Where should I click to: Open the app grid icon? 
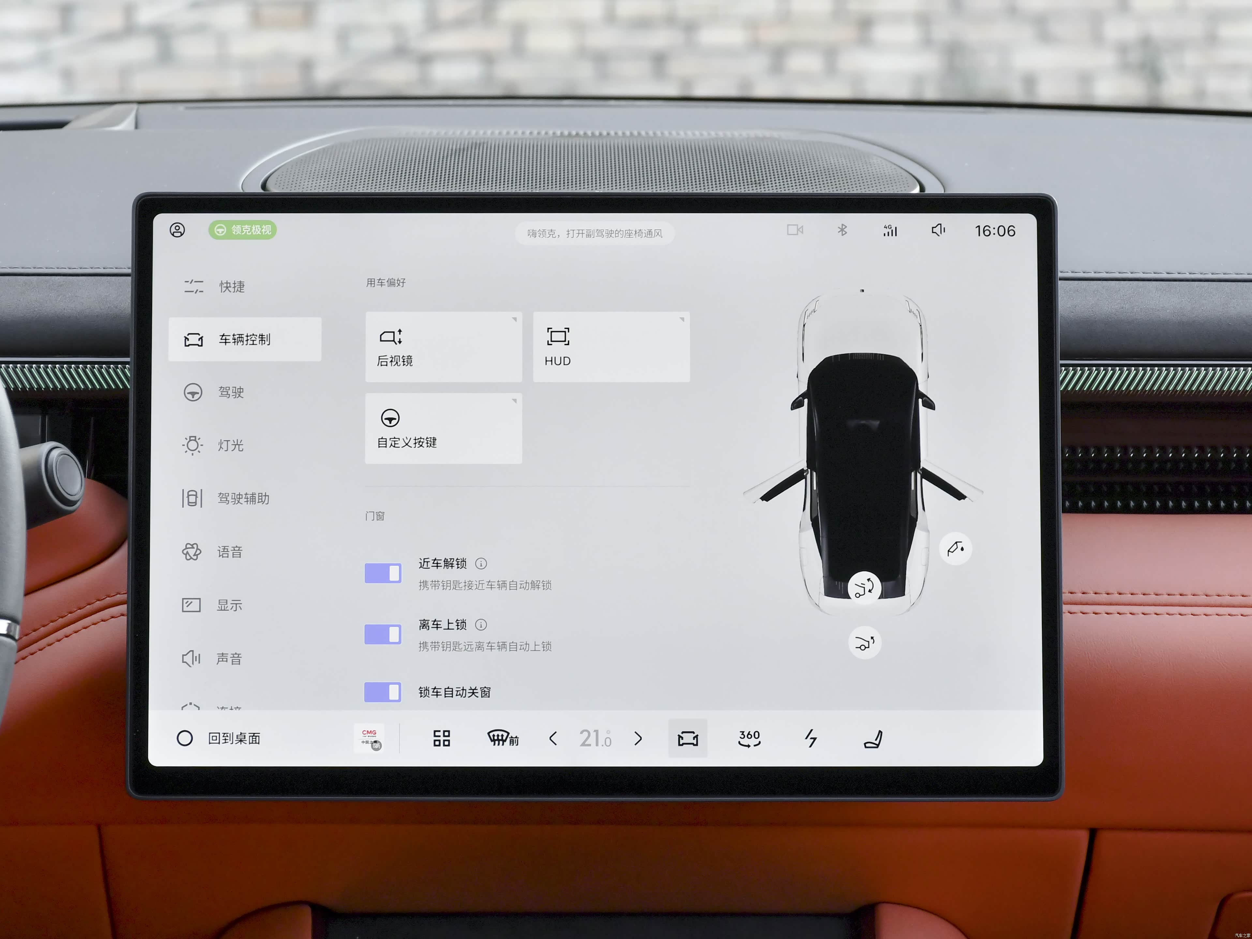pyautogui.click(x=441, y=738)
